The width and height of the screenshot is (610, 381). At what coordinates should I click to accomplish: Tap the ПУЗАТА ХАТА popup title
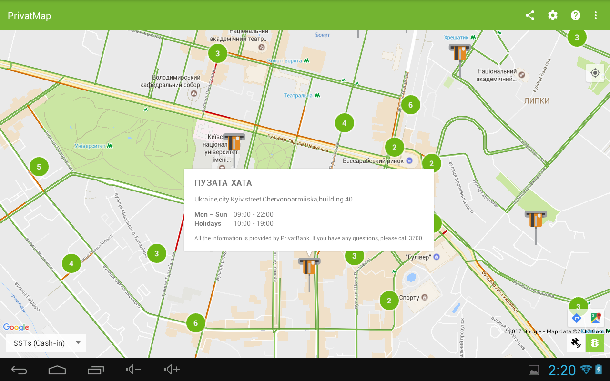223,183
